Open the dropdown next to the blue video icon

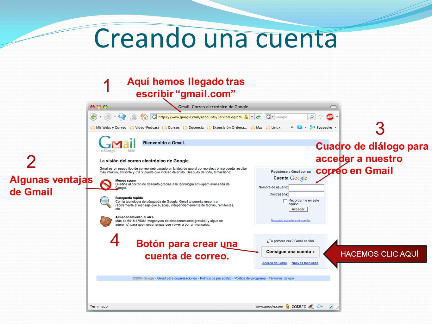point(306,128)
